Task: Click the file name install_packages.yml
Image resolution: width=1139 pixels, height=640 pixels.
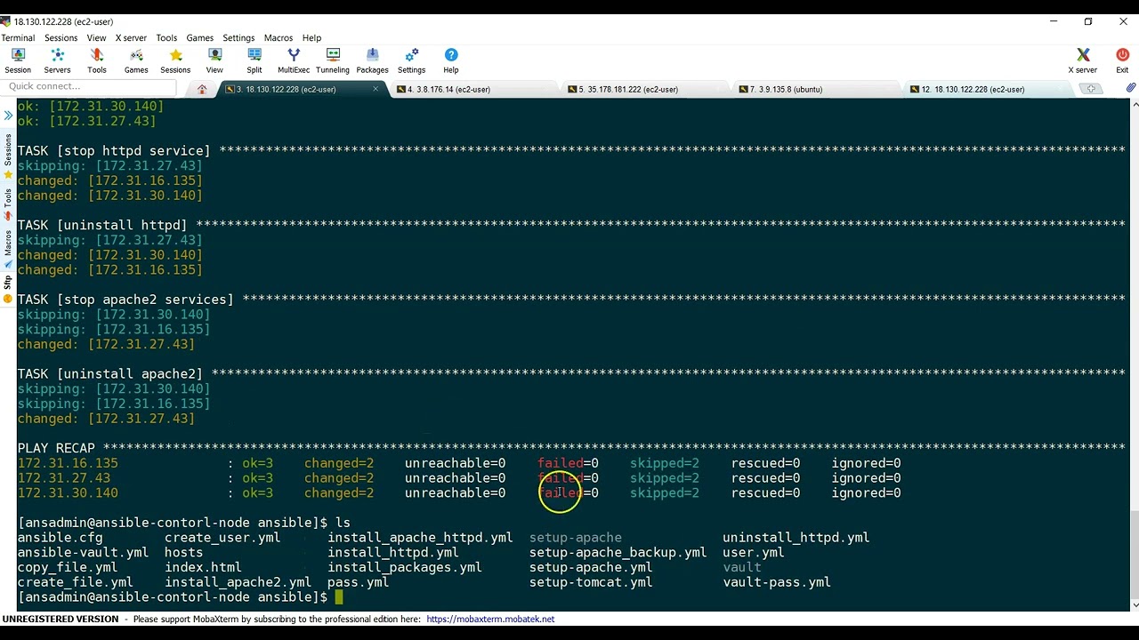Action: tap(405, 567)
